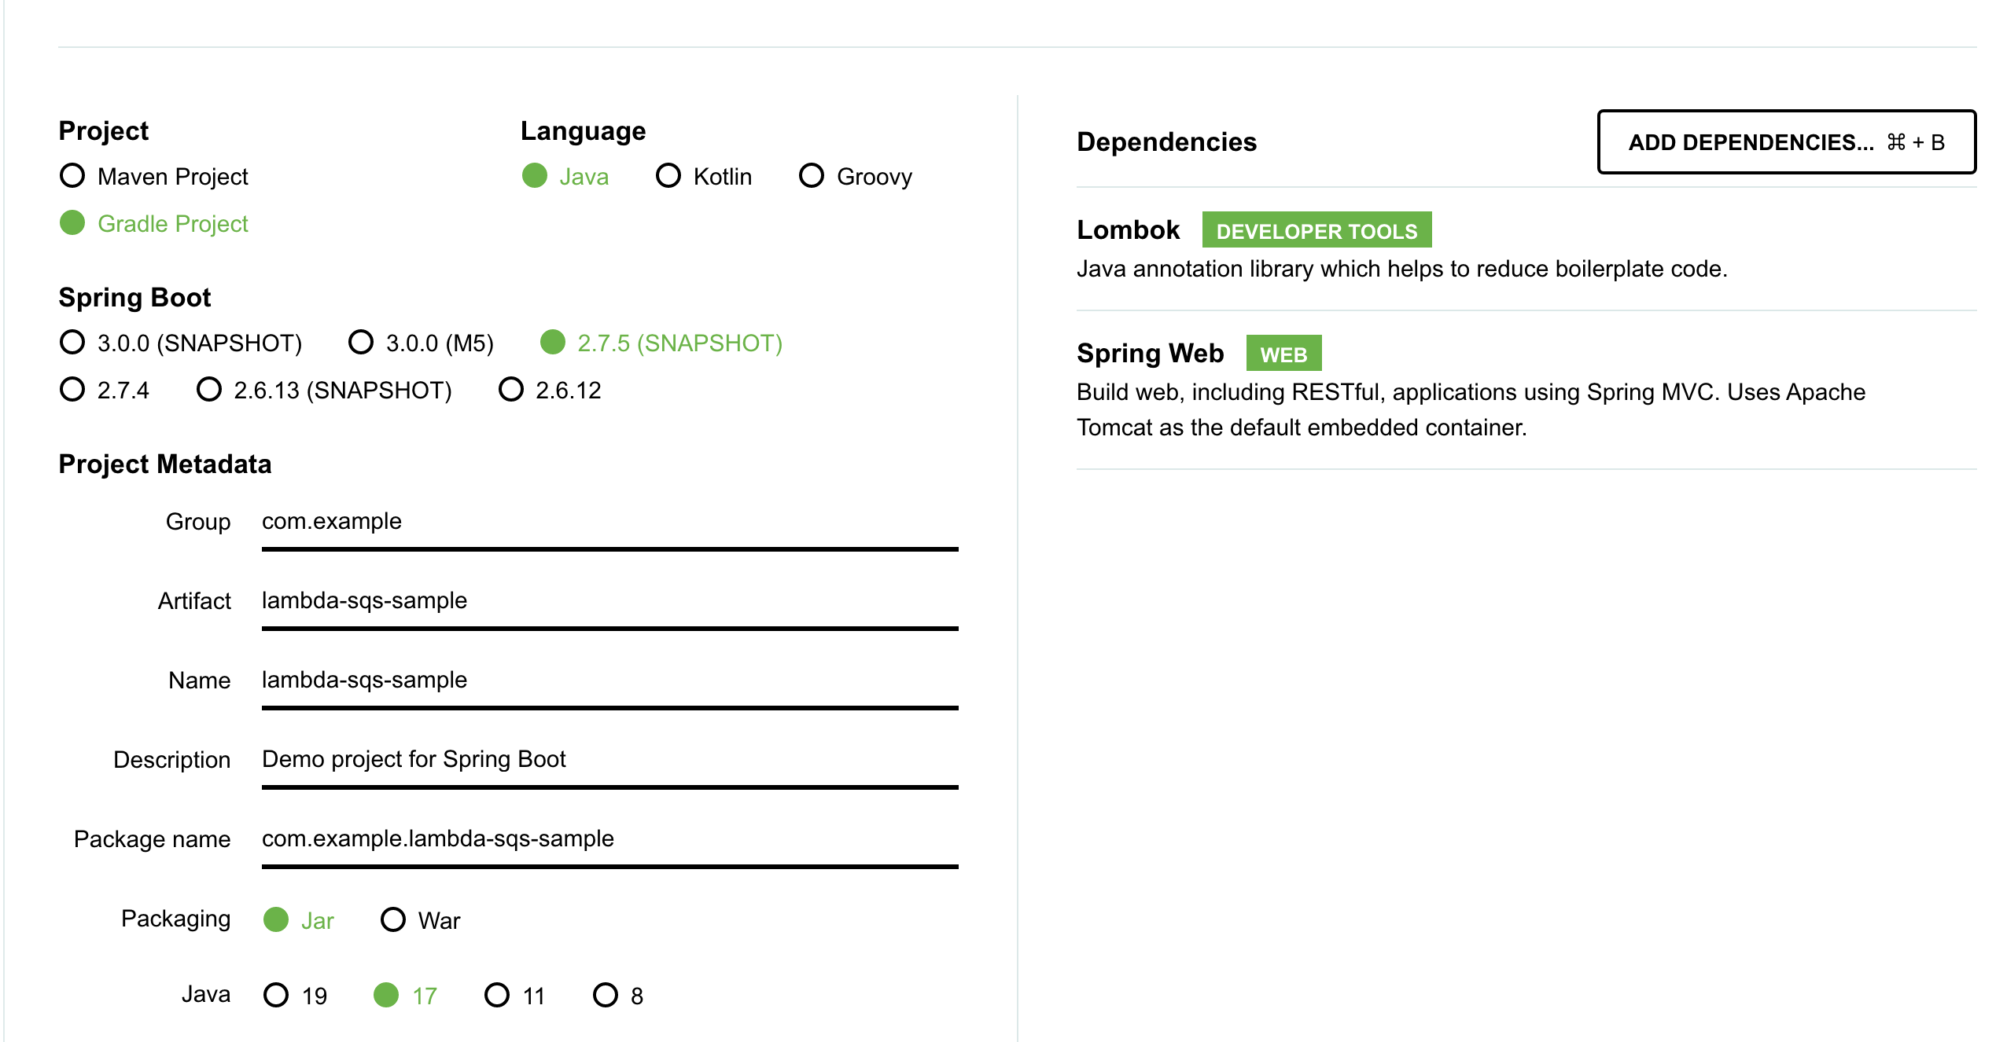The image size is (2007, 1042).
Task: Select Java version 19
Action: click(x=276, y=996)
